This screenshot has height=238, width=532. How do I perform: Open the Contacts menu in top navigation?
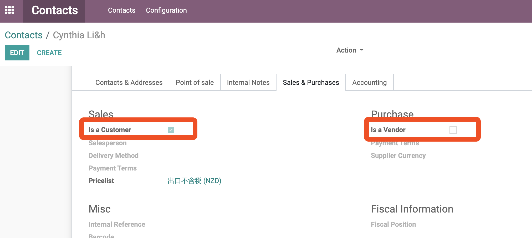[x=122, y=10]
